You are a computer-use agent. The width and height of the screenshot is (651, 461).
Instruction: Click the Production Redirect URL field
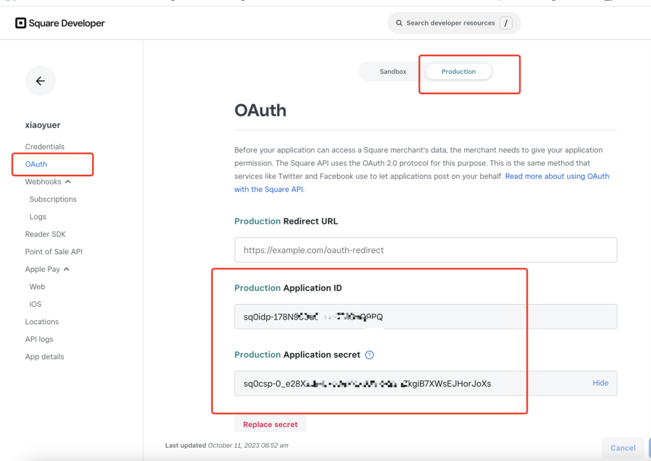[x=425, y=250]
